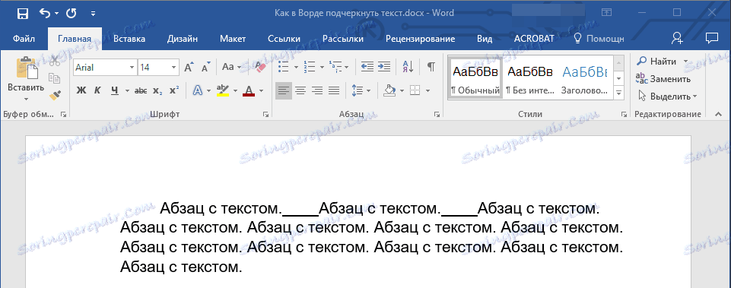Repeat the last action

72,14
